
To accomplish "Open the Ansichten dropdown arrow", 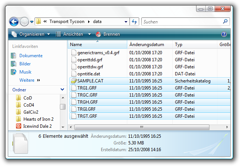I will click(x=89, y=34).
